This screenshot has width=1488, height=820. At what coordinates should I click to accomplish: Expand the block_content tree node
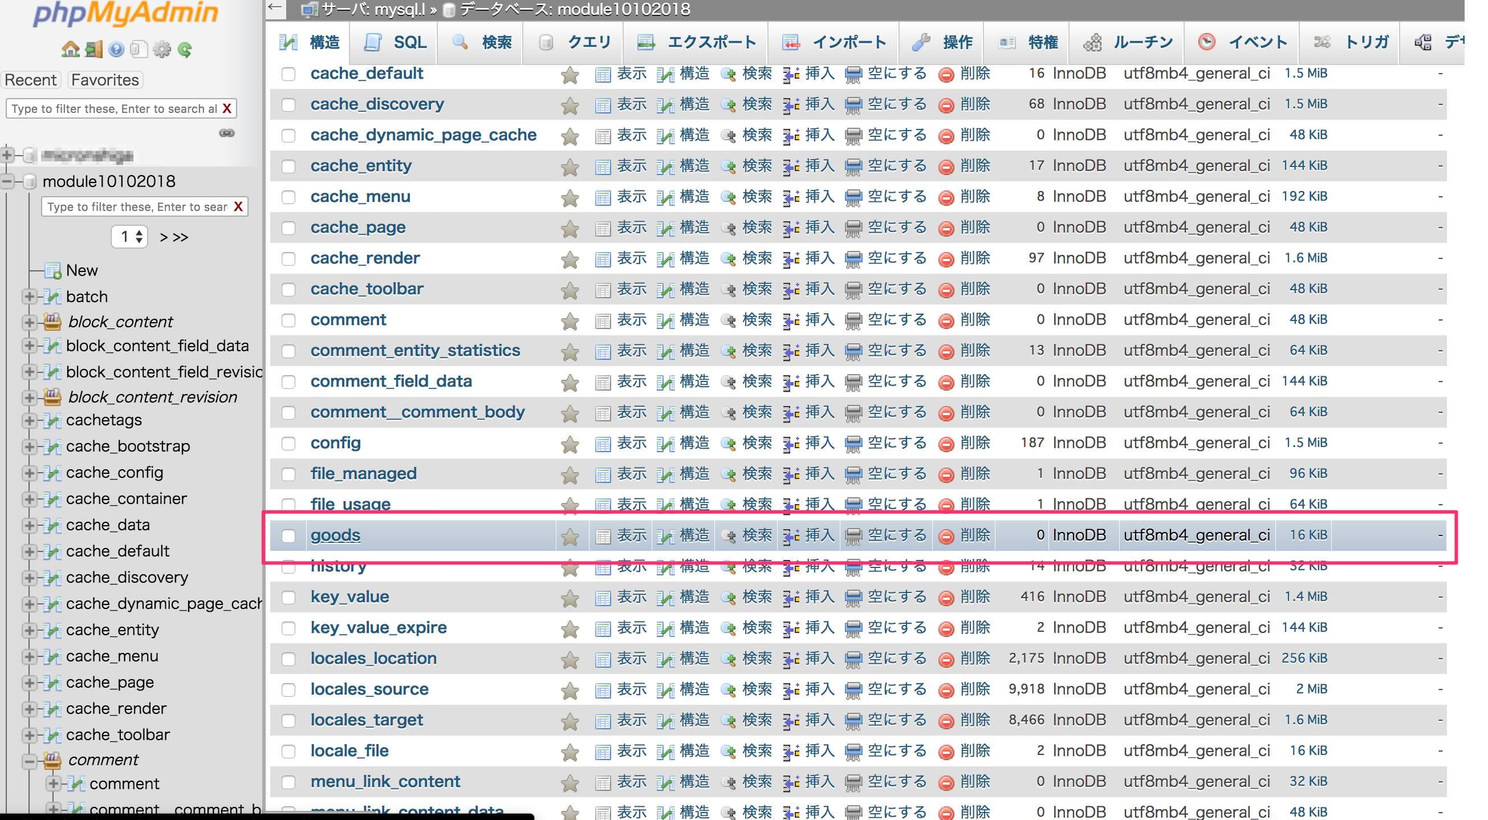pos(29,322)
